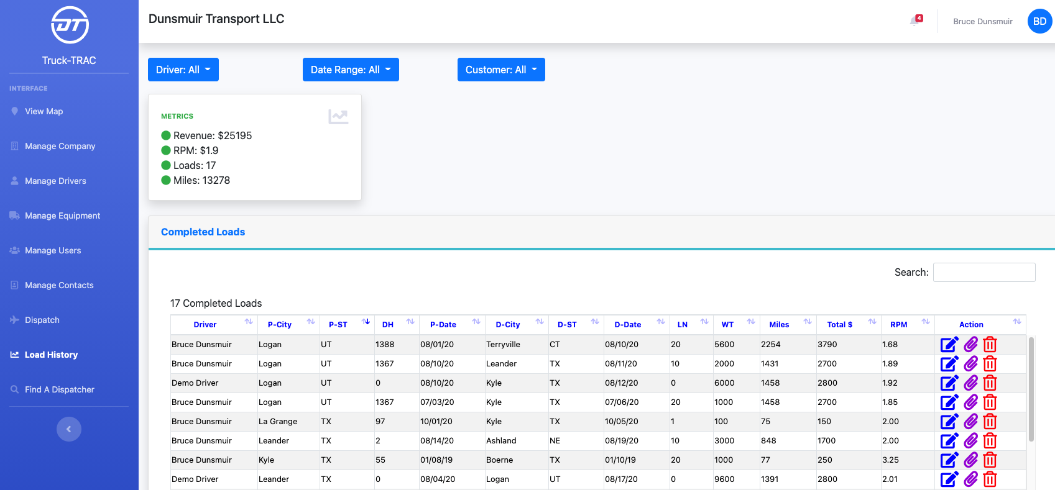The height and width of the screenshot is (490, 1055).
Task: Sort table by Driver column
Action: click(x=214, y=324)
